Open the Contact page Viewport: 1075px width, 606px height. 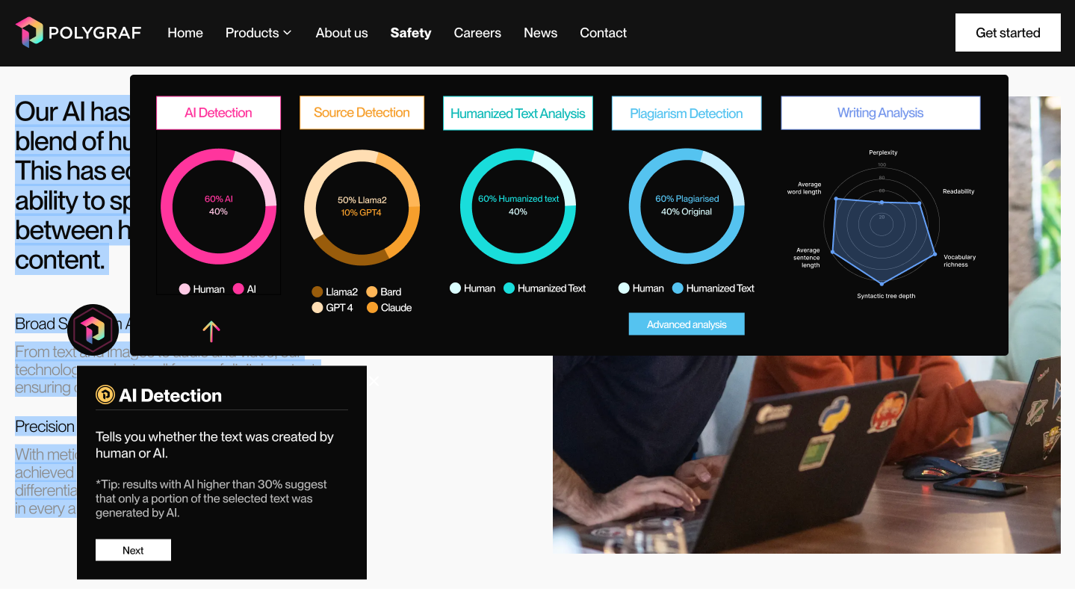tap(603, 33)
